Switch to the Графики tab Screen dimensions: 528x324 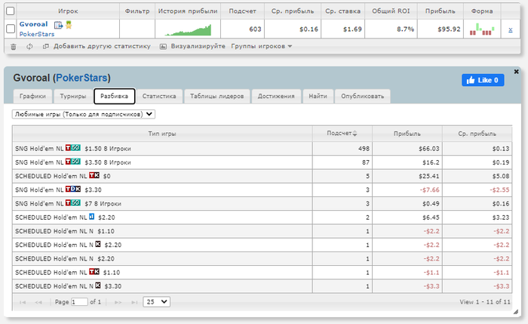coord(32,96)
